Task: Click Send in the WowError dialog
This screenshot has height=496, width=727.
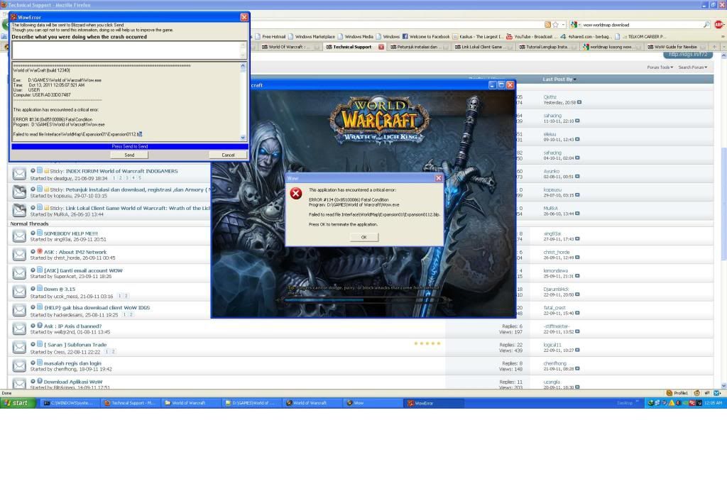Action: tap(129, 155)
